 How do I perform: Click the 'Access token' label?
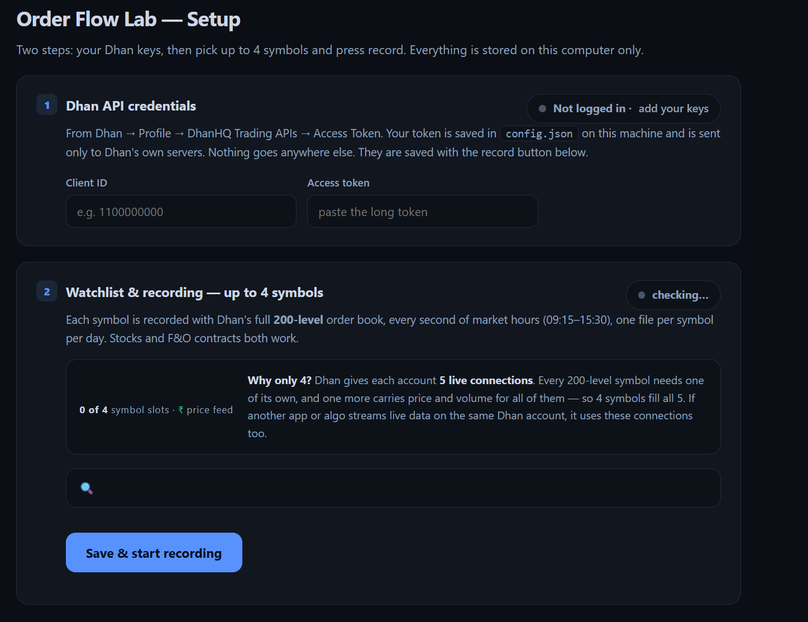tap(338, 183)
